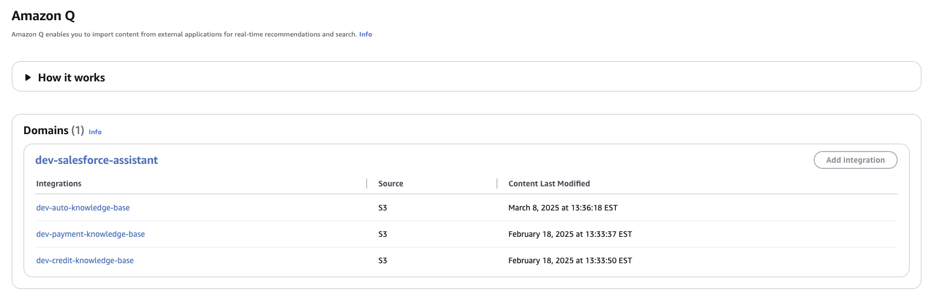
Task: Select the S3 source cell for dev-credit-knowledge-base
Action: (383, 260)
